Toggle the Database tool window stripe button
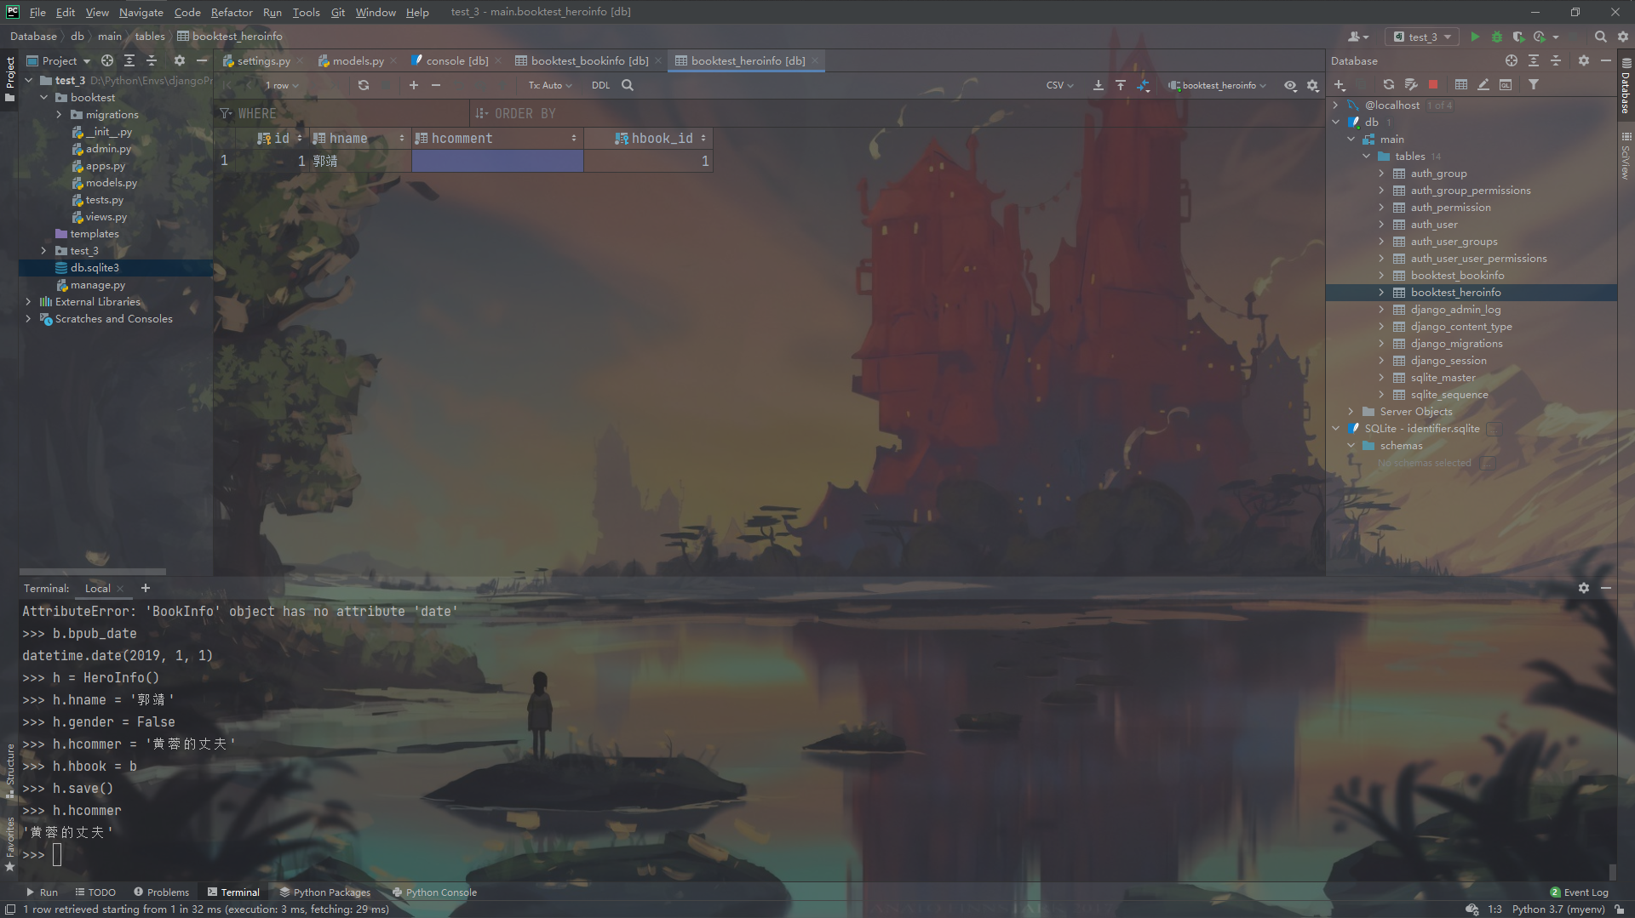 (1626, 85)
